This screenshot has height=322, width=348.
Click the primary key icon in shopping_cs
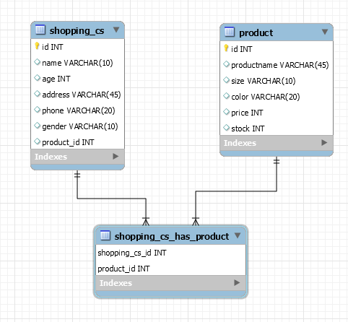[37, 46]
